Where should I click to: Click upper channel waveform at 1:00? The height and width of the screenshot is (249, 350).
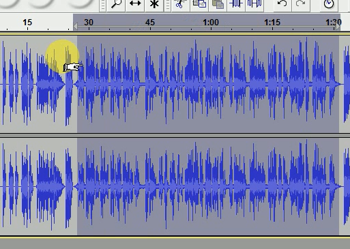click(x=211, y=84)
